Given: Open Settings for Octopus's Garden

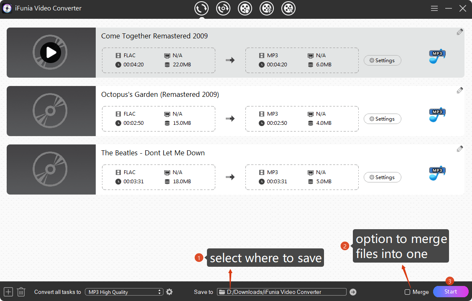Looking at the screenshot, I should [x=382, y=119].
